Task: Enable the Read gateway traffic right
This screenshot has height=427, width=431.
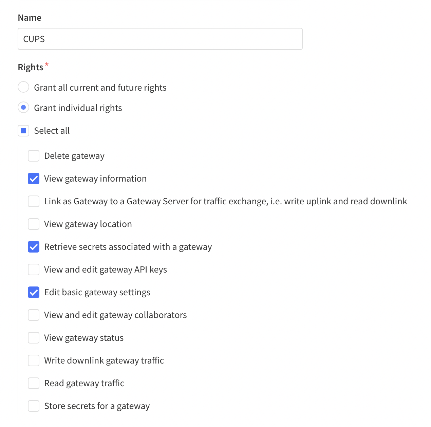Action: point(33,383)
